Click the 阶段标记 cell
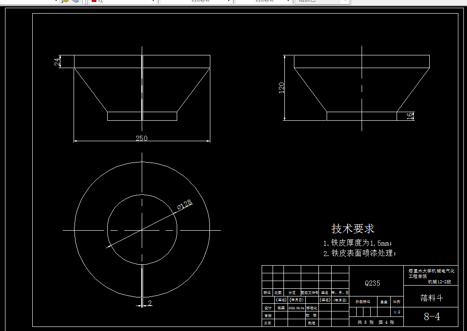The height and width of the screenshot is (331, 467). [x=363, y=301]
